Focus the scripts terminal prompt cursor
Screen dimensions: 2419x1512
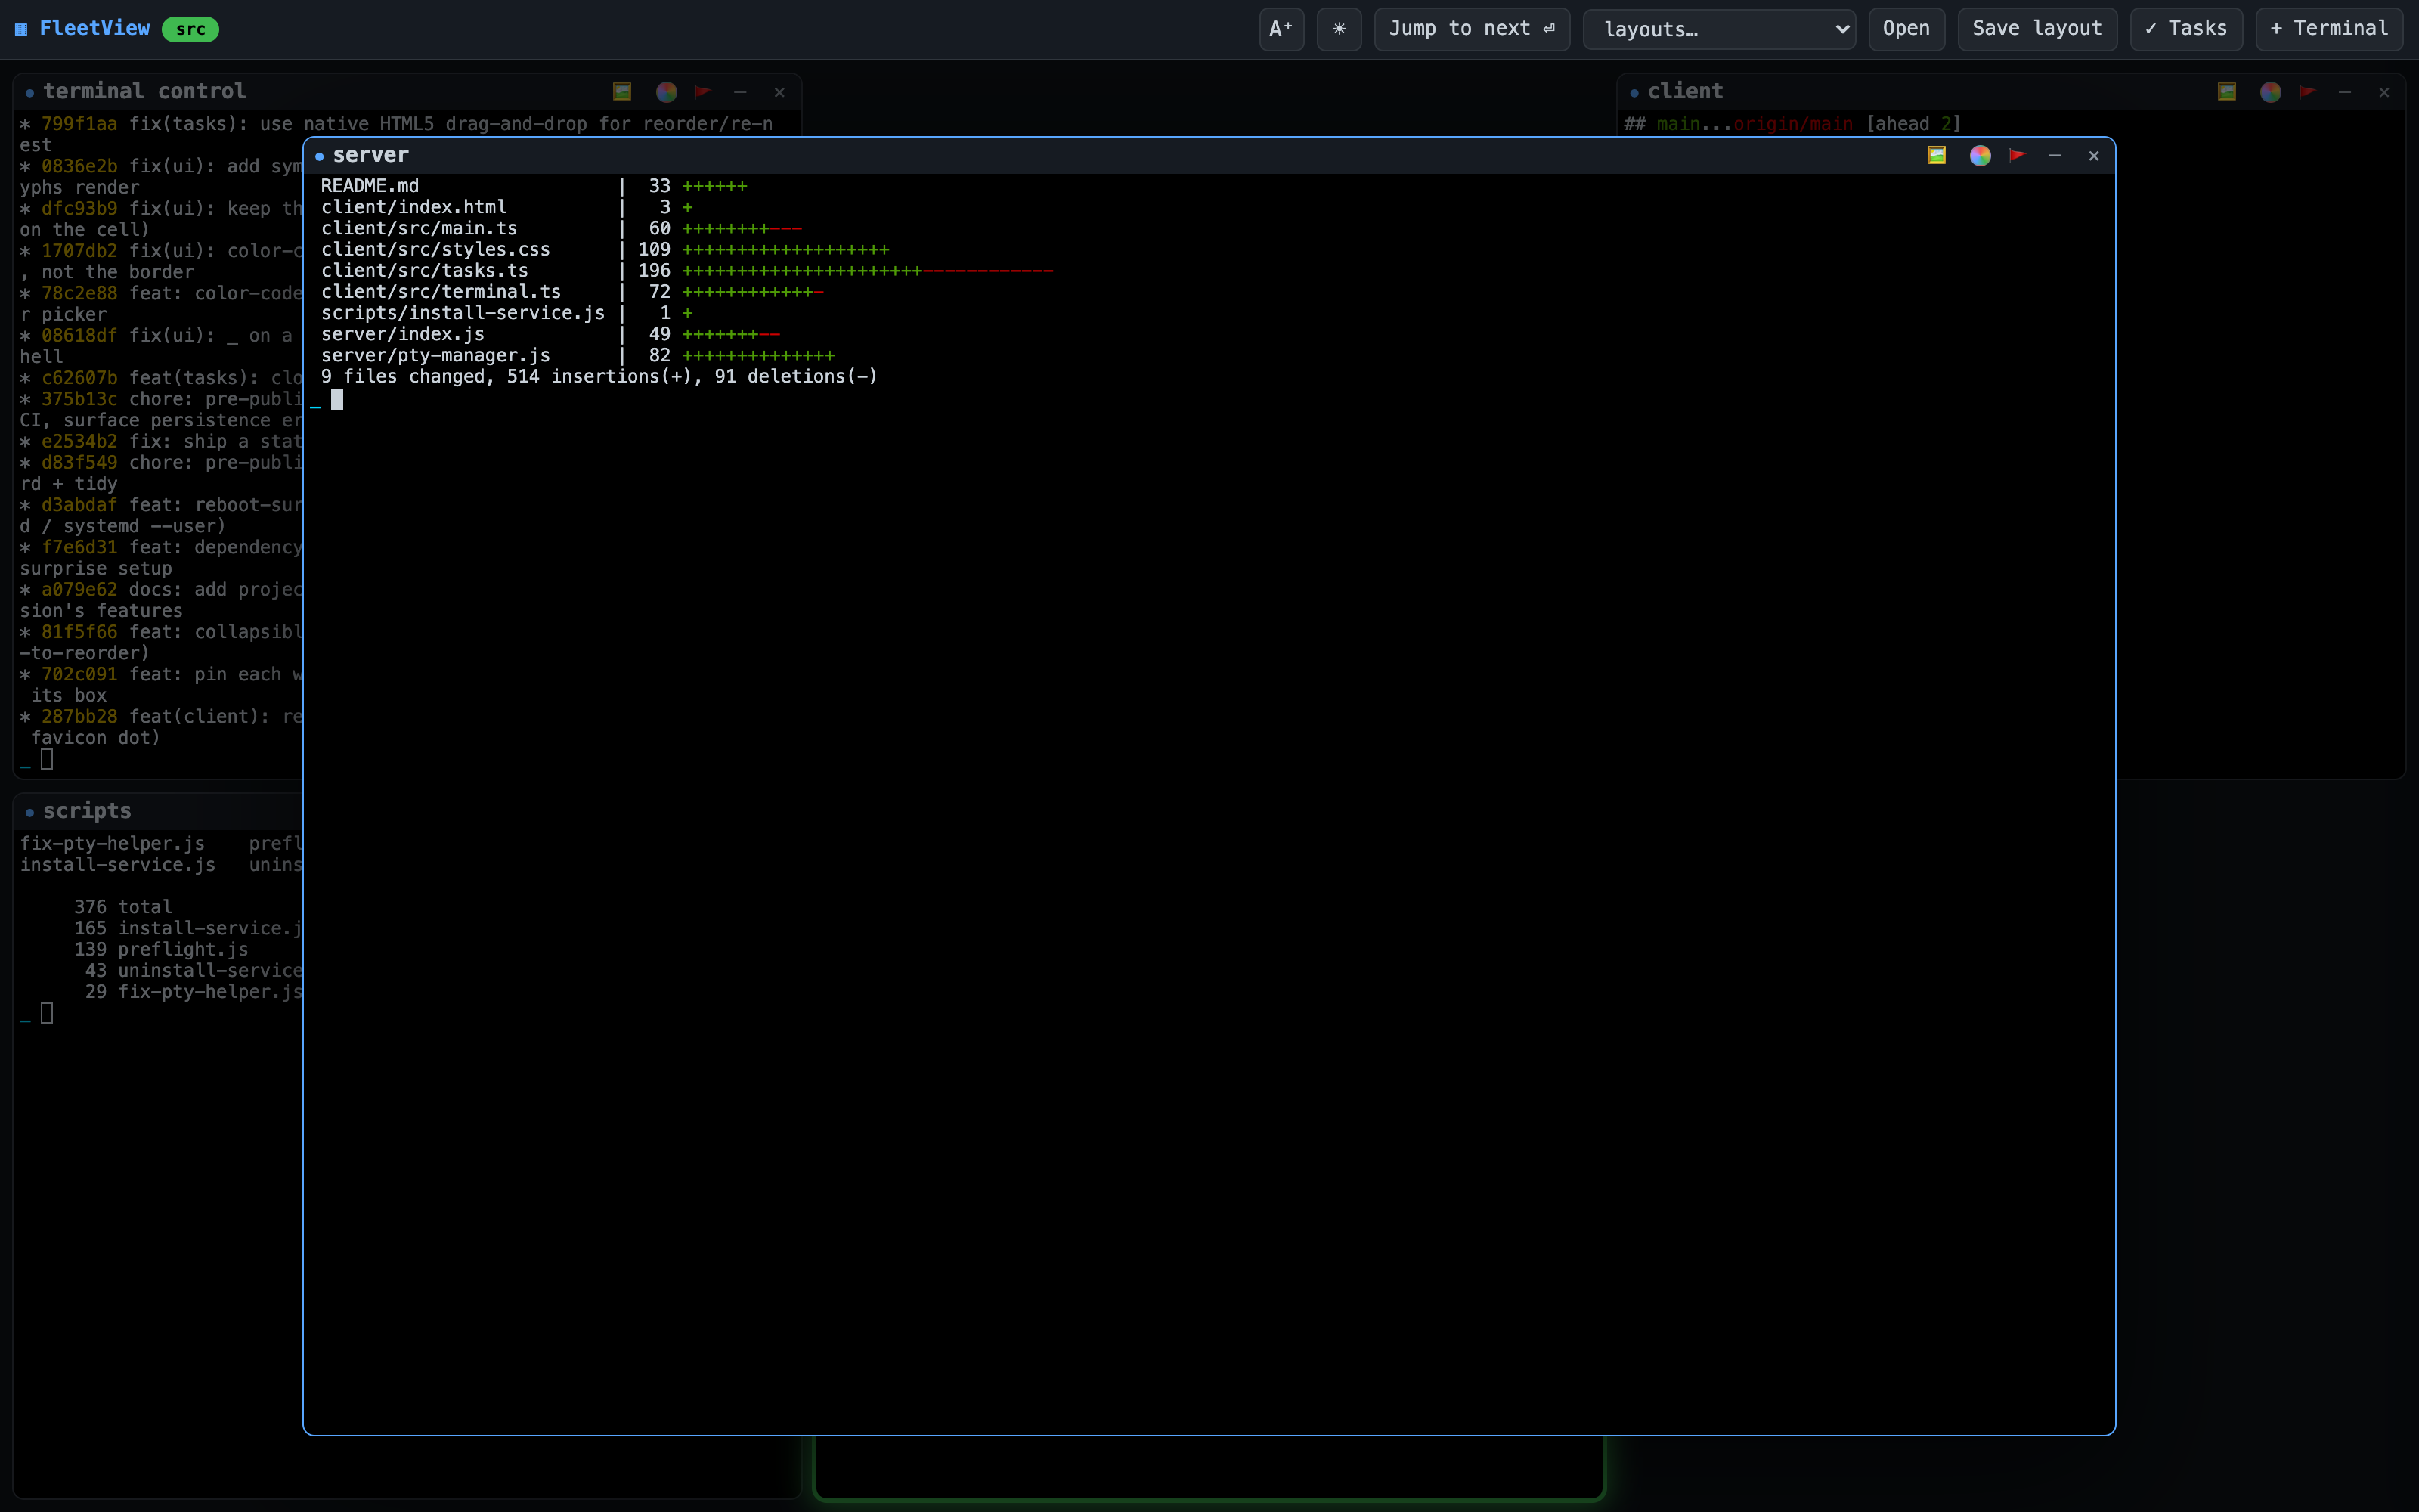pyautogui.click(x=46, y=1013)
